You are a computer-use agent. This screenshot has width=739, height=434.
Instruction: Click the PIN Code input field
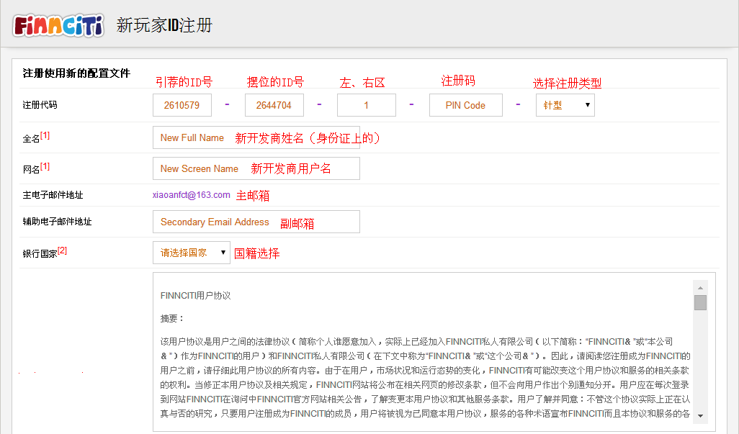[x=465, y=105]
